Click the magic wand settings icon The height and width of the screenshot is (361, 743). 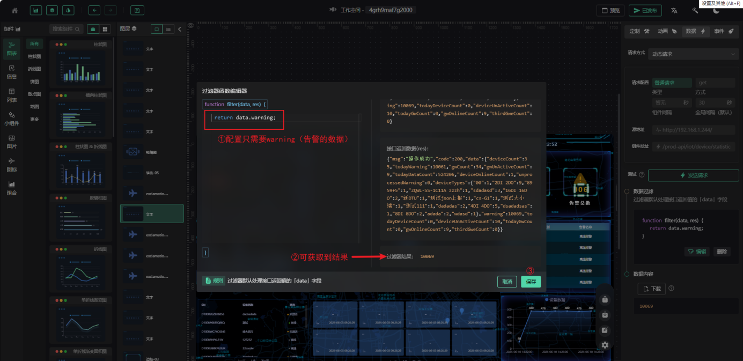(695, 11)
